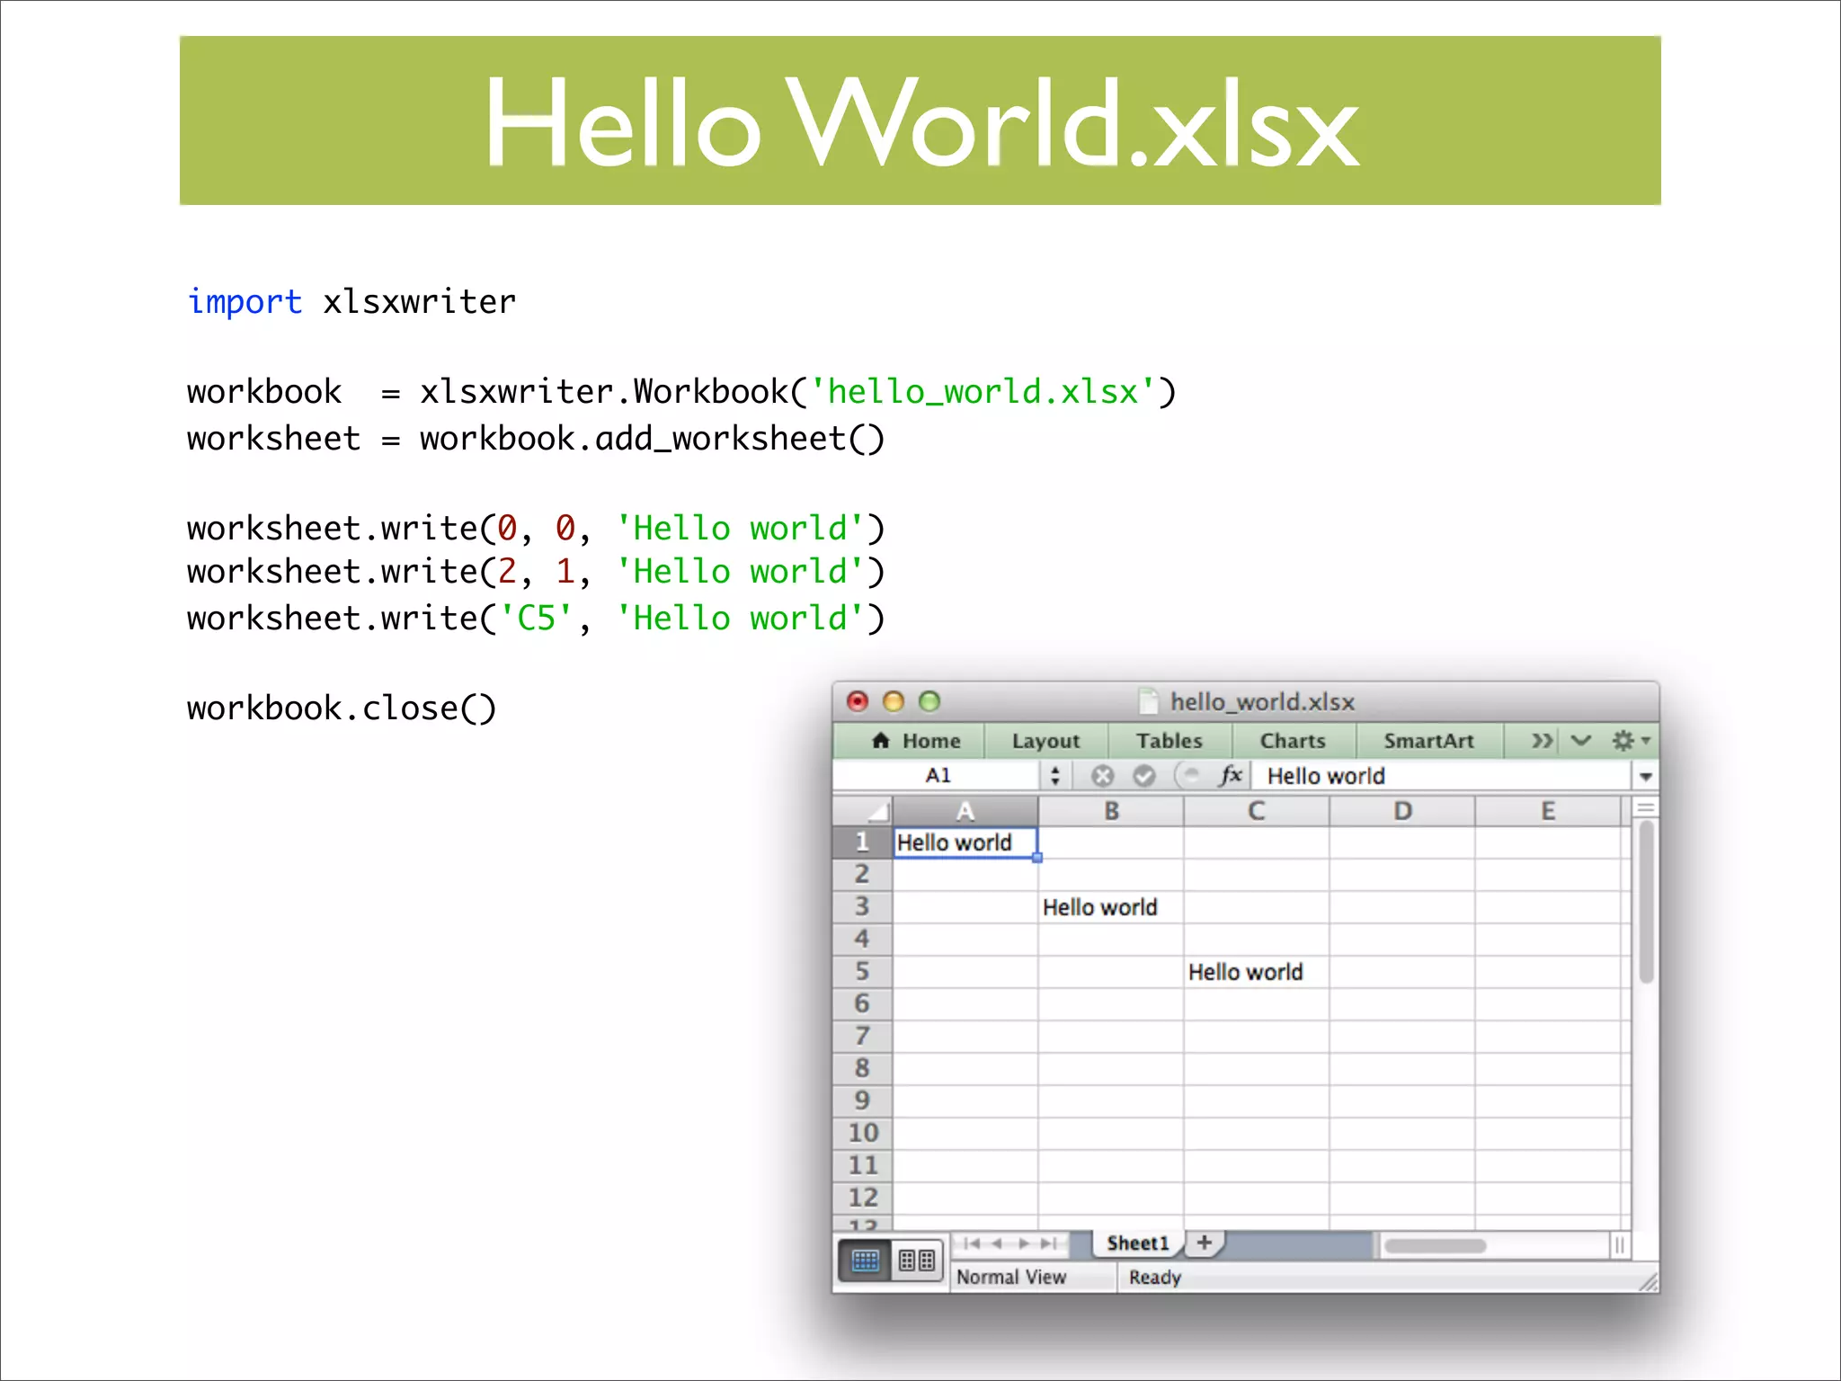1841x1381 pixels.
Task: Zoom the hello_world.xlsx window green button
Action: pos(929,700)
